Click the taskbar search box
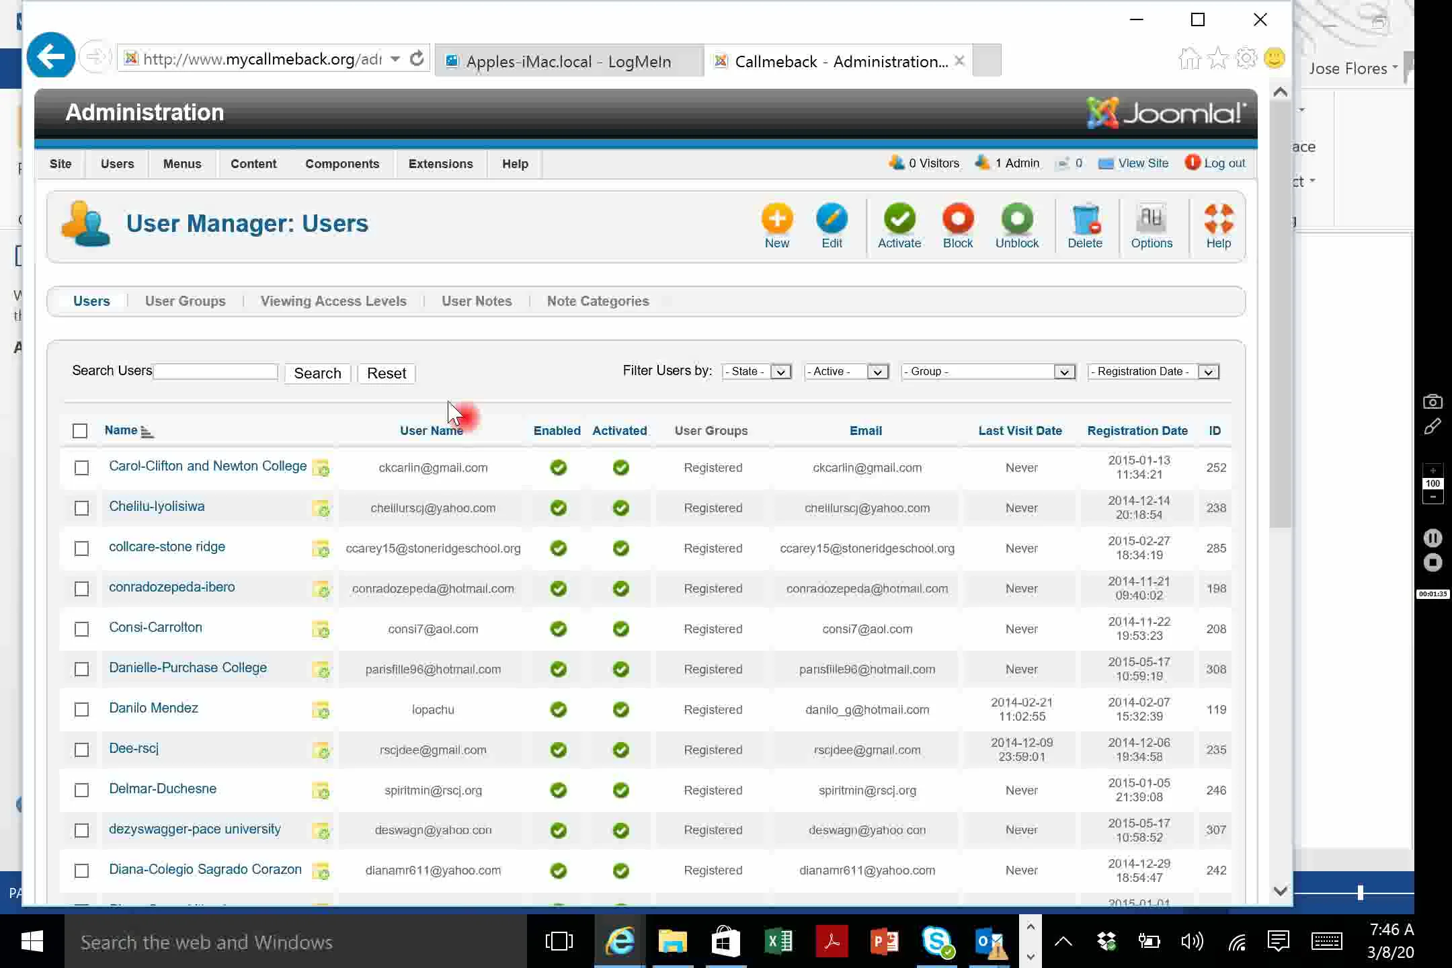 coord(296,942)
